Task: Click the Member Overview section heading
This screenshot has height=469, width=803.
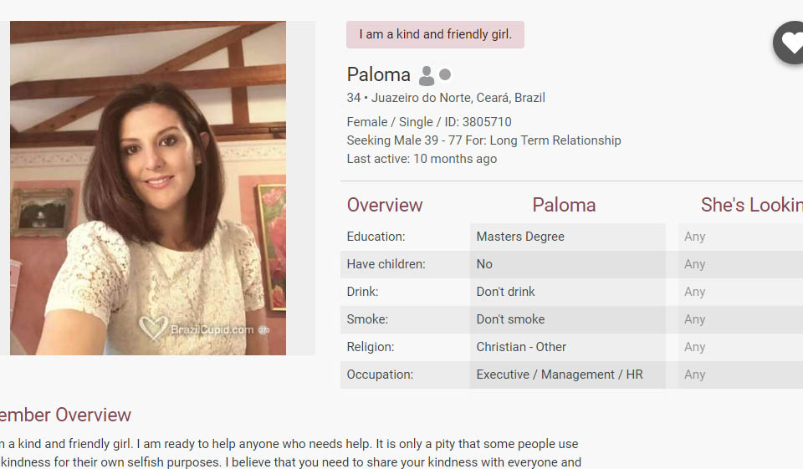Action: point(65,415)
